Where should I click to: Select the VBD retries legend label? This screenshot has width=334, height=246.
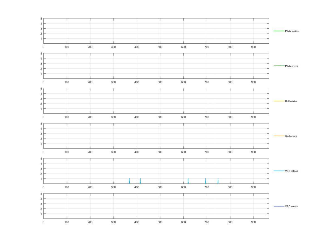(x=291, y=171)
